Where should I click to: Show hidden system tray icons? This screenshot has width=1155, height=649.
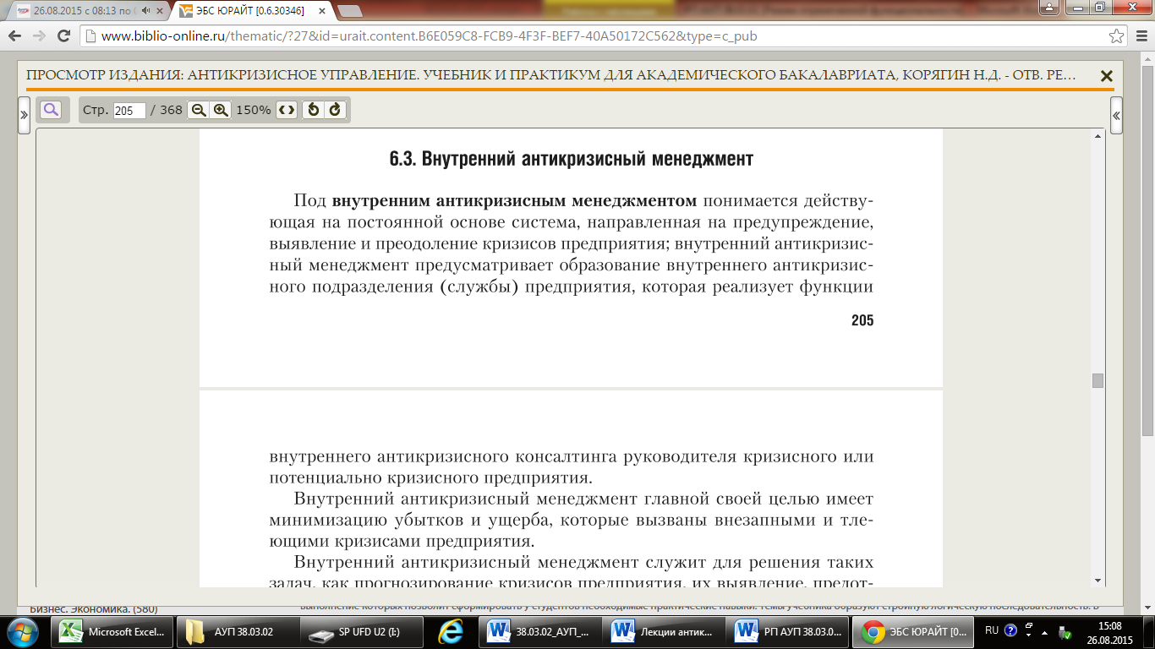(1045, 631)
